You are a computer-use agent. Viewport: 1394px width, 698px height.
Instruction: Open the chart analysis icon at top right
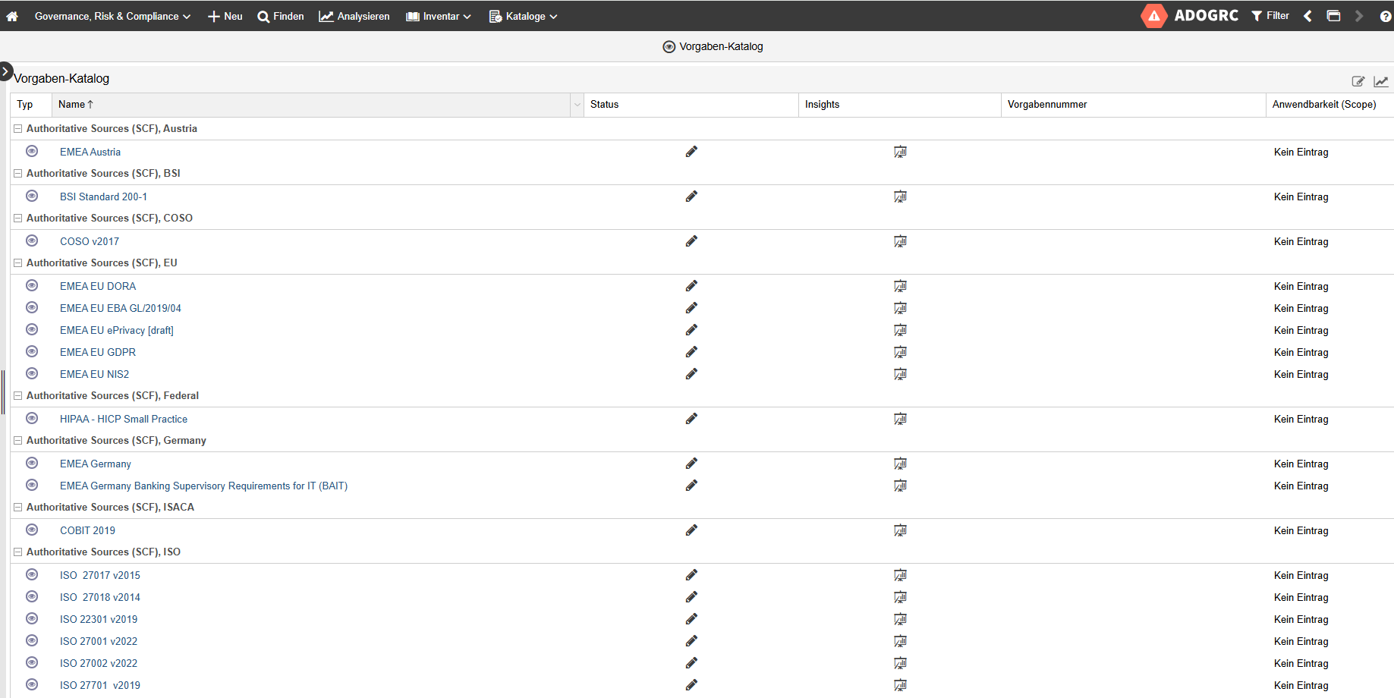pyautogui.click(x=1381, y=81)
